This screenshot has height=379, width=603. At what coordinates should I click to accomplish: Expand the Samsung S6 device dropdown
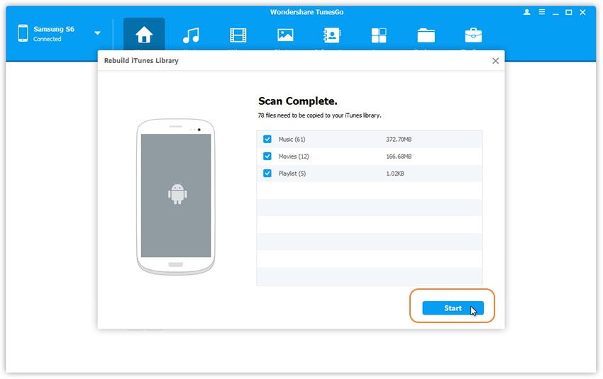pos(97,33)
